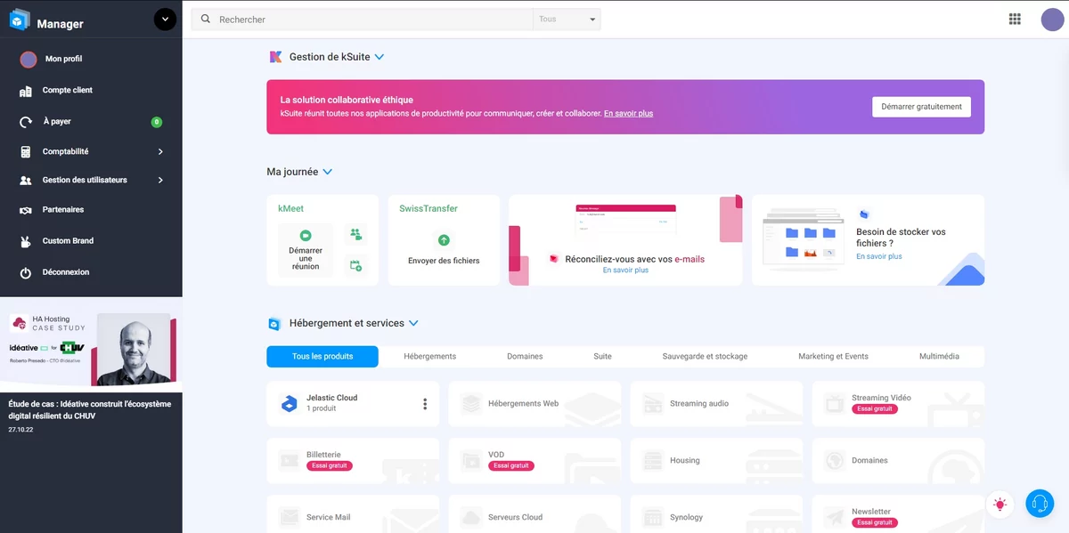Expand the Manager dropdown arrow
This screenshot has height=533, width=1069.
(x=165, y=20)
